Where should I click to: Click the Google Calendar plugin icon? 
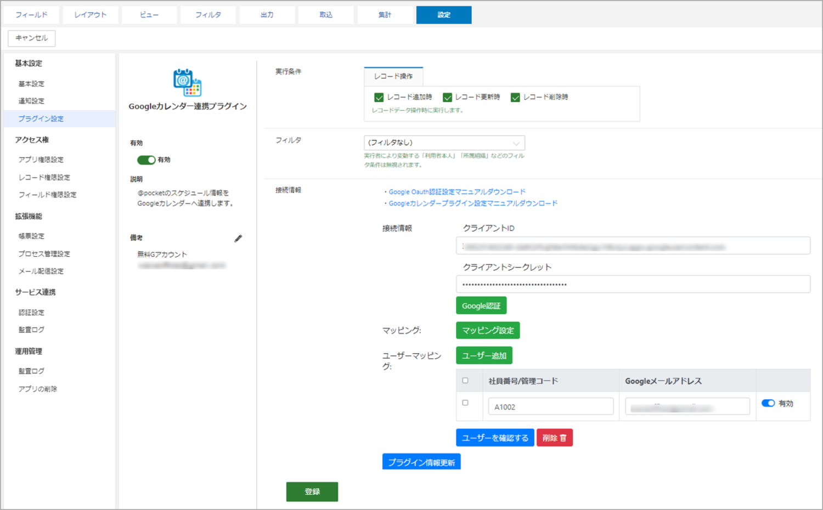[x=188, y=82]
